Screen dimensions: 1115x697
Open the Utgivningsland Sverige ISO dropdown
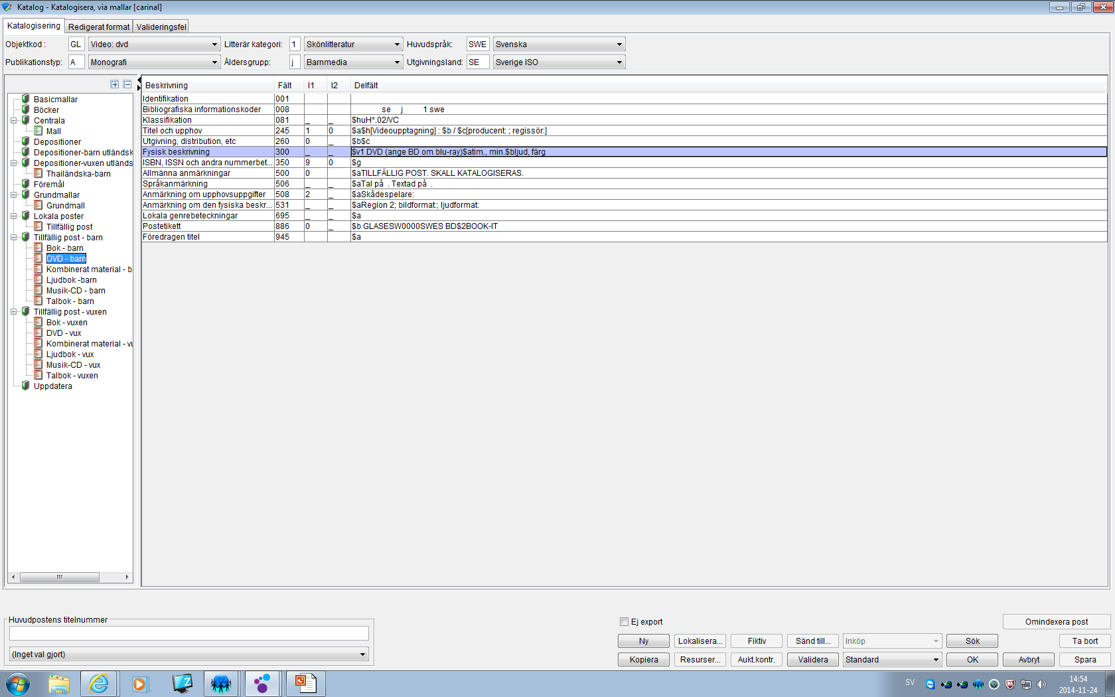(x=619, y=62)
